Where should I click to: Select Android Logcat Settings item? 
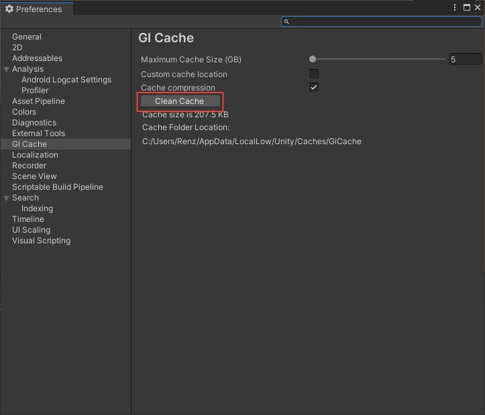66,80
